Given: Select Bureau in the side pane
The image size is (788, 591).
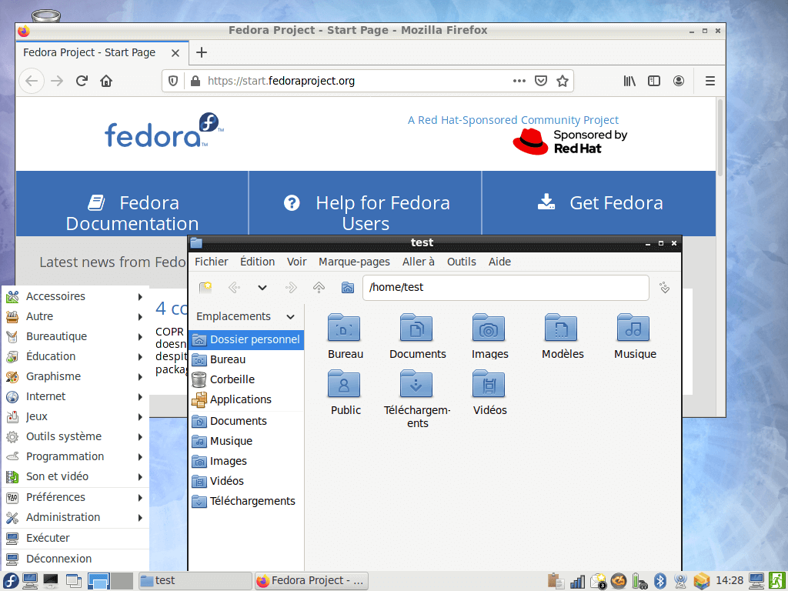Looking at the screenshot, I should tap(246, 360).
